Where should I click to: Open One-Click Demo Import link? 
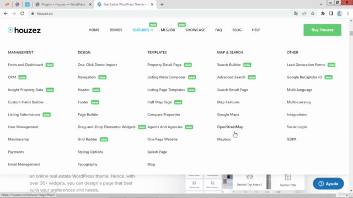97,65
